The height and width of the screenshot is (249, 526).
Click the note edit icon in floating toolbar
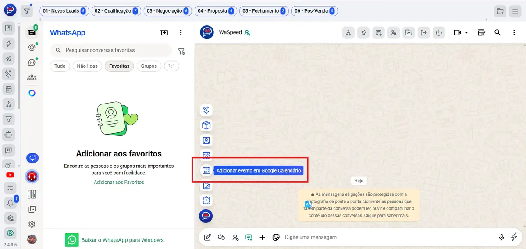(206, 186)
